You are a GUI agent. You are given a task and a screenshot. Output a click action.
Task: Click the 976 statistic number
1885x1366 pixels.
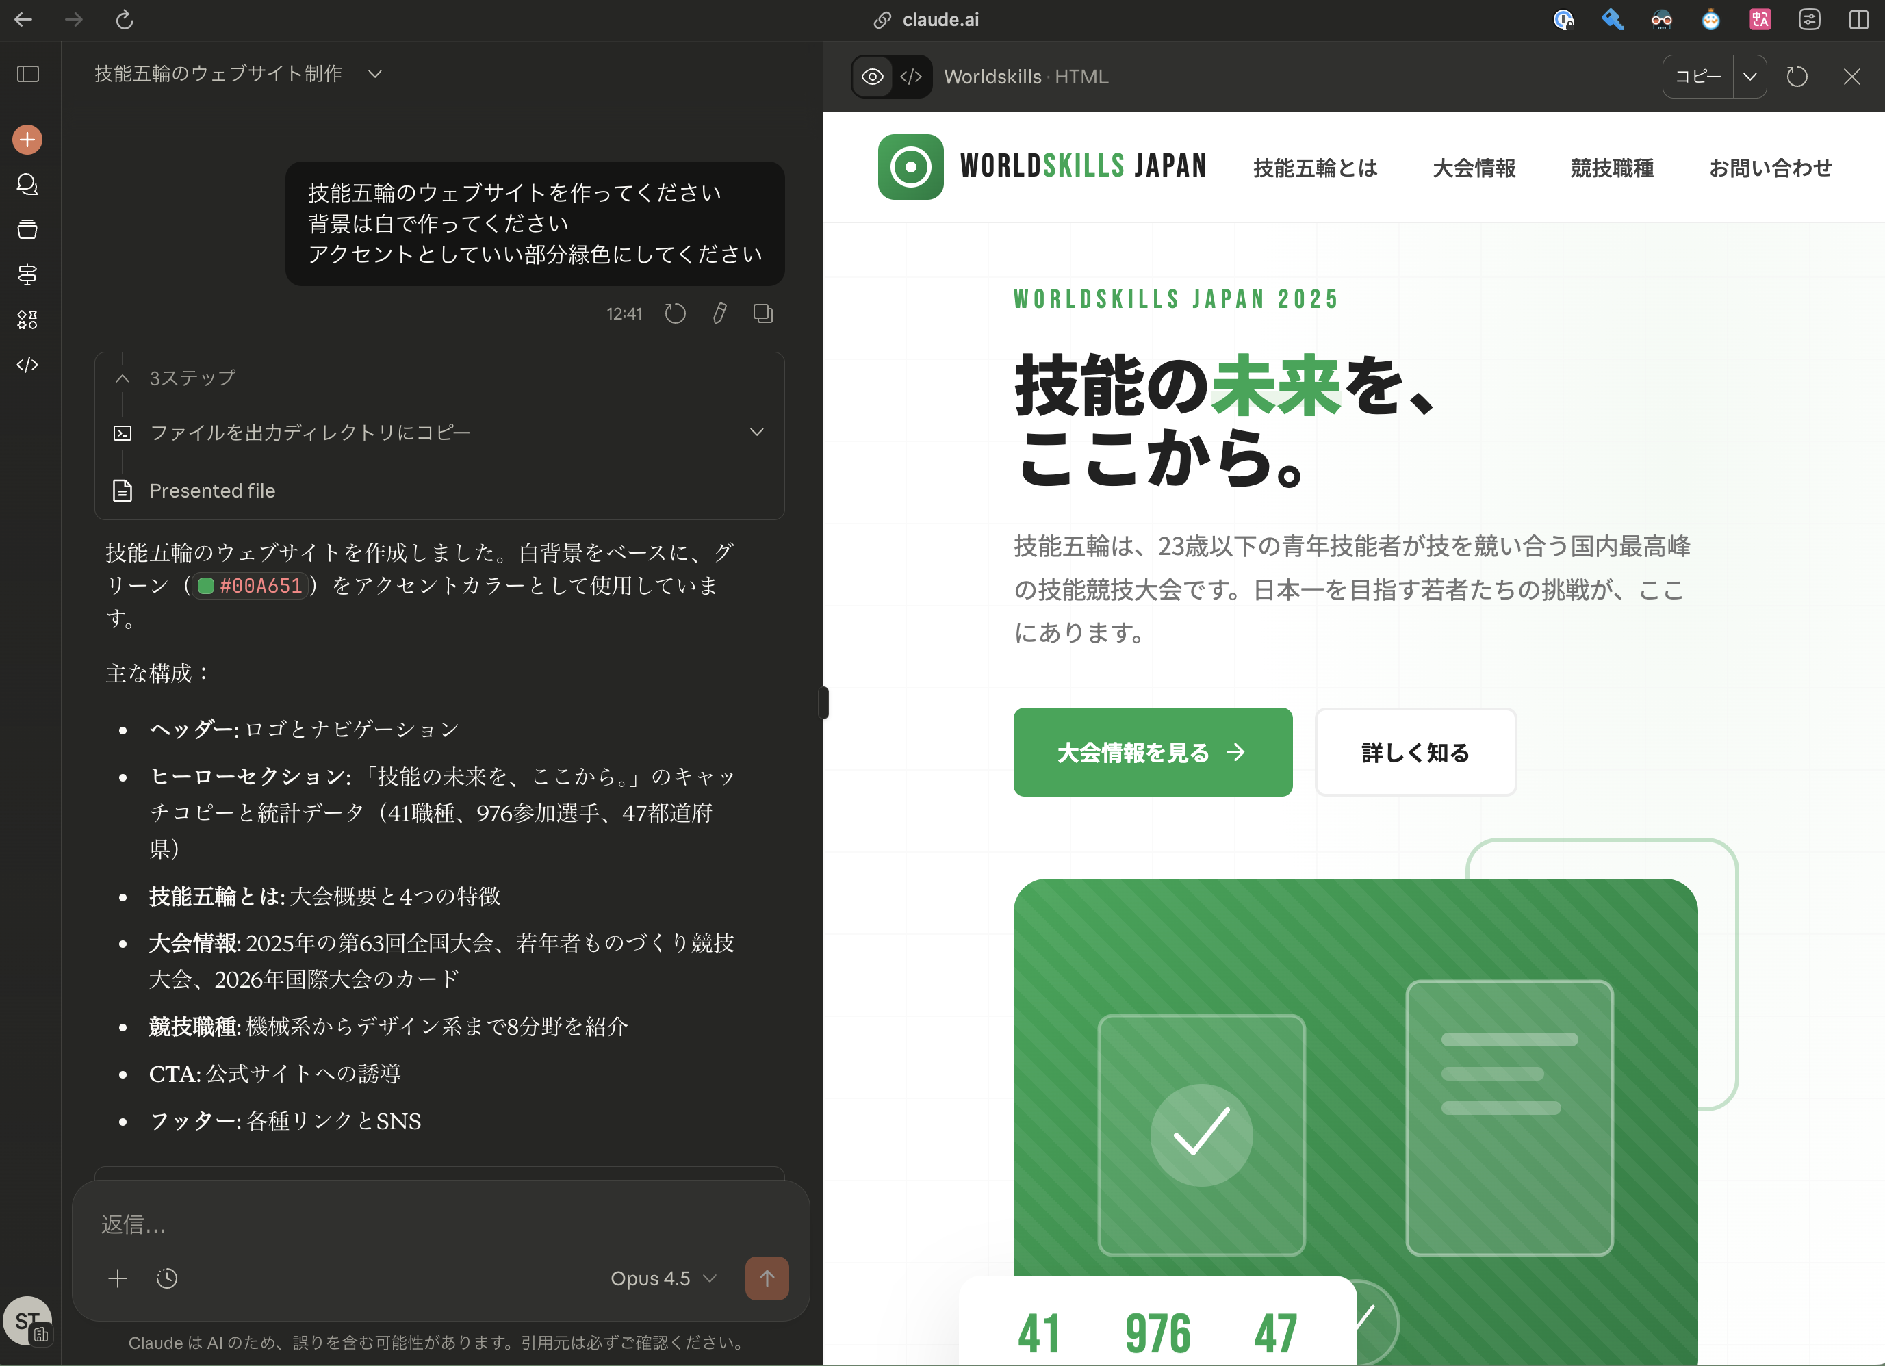tap(1158, 1334)
